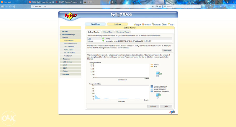Image resolution: width=236 pixels, height=127 pixels.
Task: Open the Firefox hamburger menu
Action: pos(234,6)
